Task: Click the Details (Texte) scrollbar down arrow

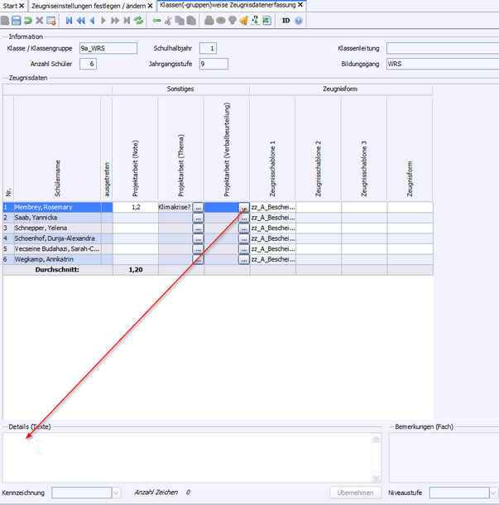Action: [x=377, y=478]
